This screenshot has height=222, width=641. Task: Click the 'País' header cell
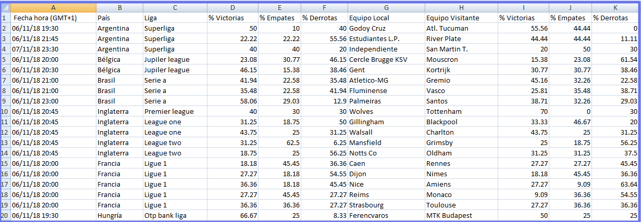click(x=119, y=18)
